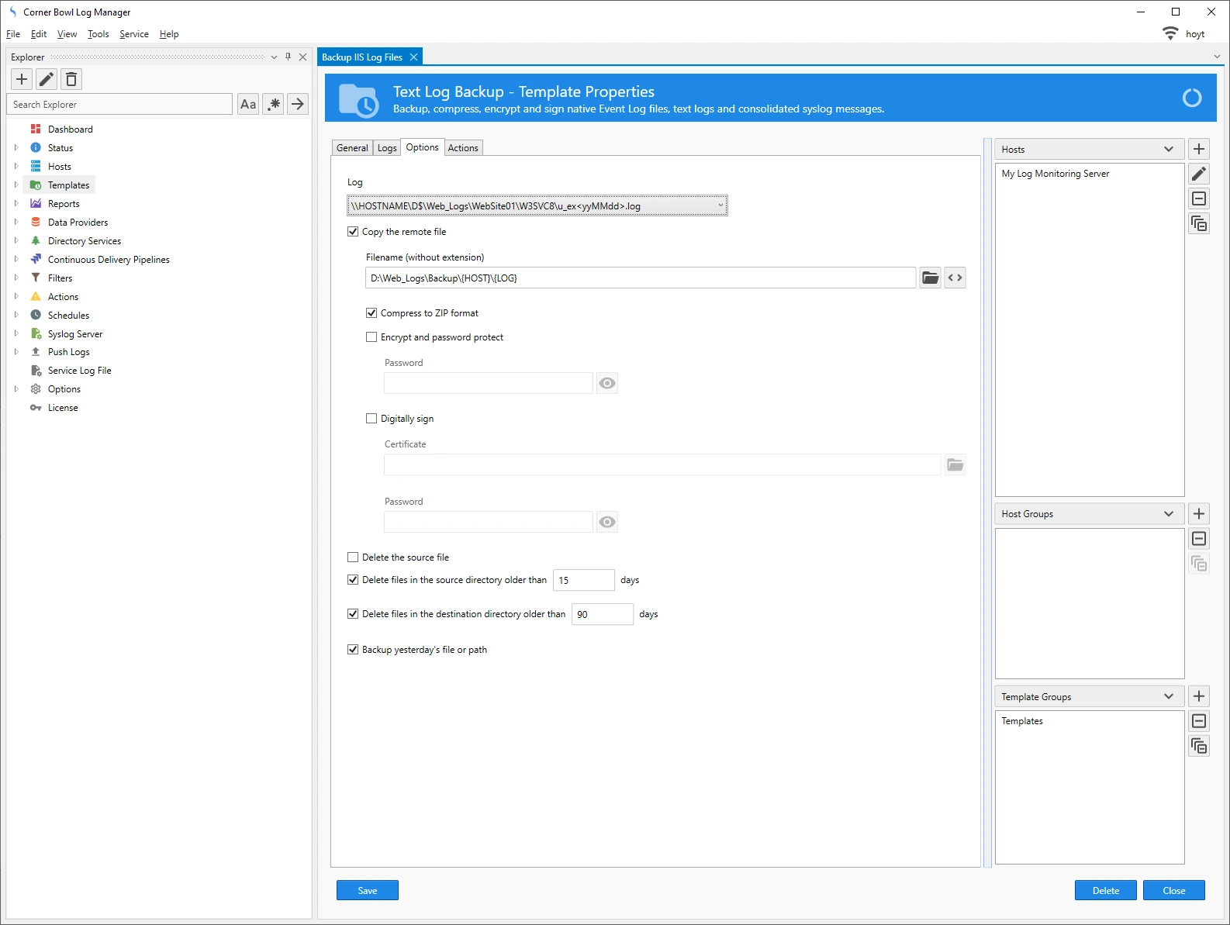The width and height of the screenshot is (1230, 925).
Task: Click the Delete button
Action: (1105, 891)
